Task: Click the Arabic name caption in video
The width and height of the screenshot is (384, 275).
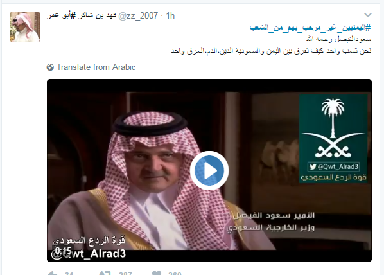Action: tap(274, 215)
